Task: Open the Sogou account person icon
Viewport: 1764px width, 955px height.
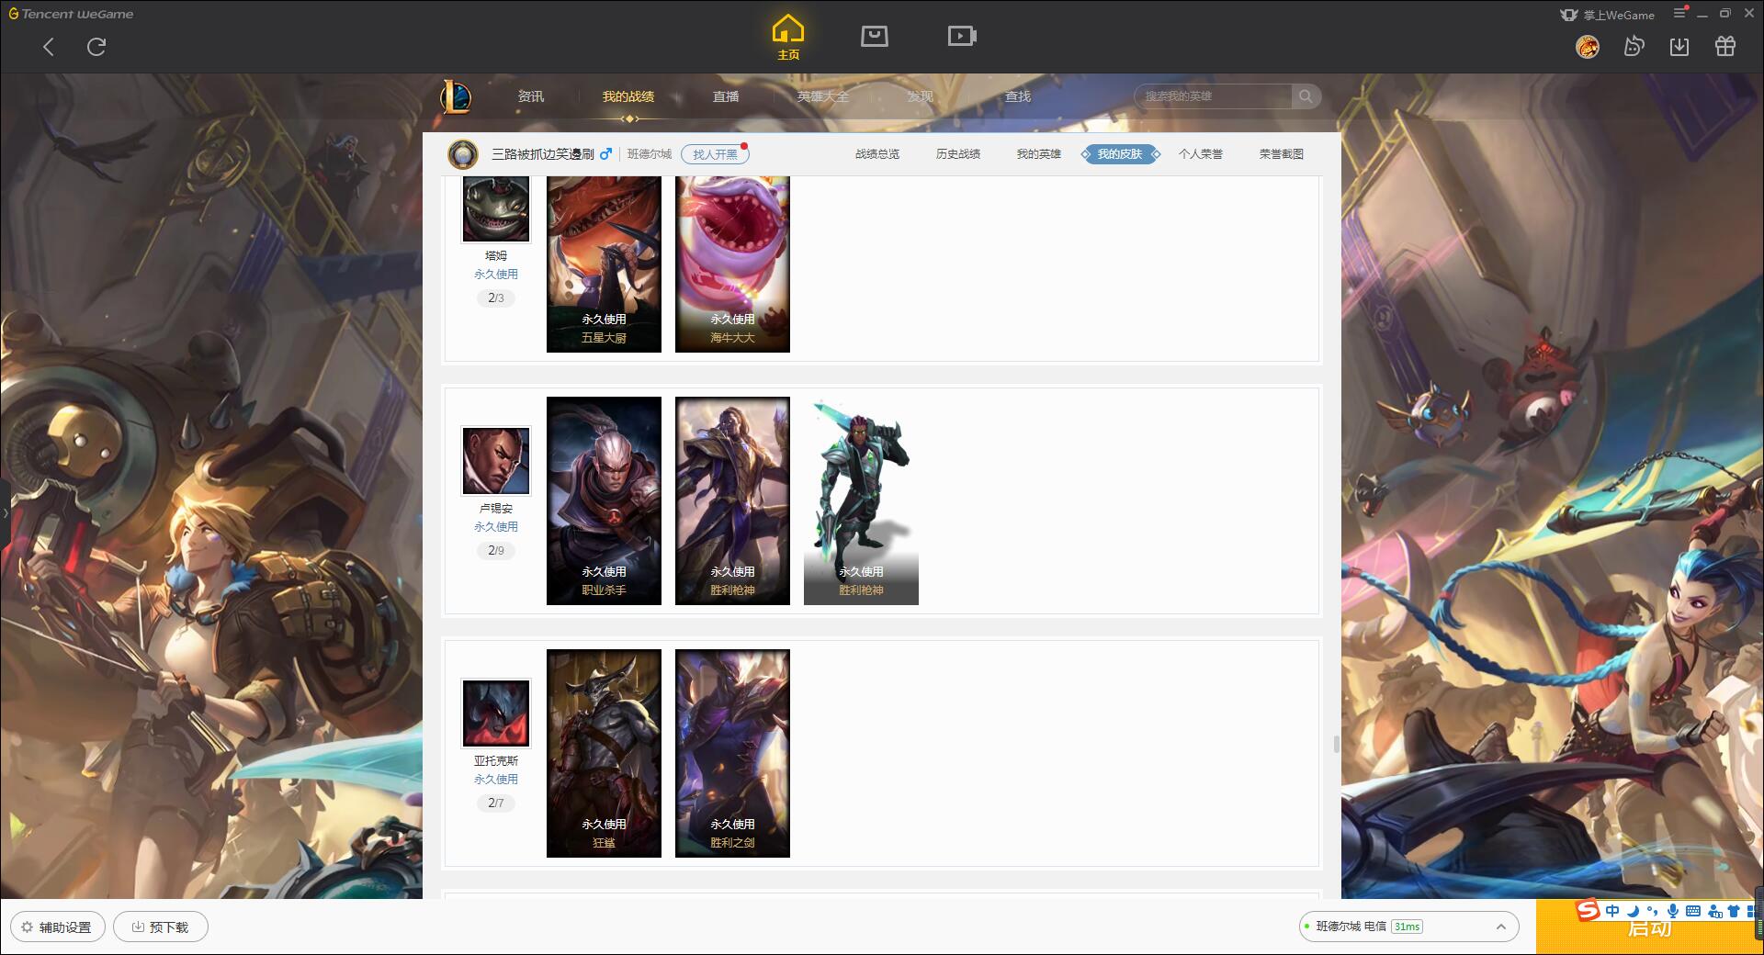Action: [1714, 911]
